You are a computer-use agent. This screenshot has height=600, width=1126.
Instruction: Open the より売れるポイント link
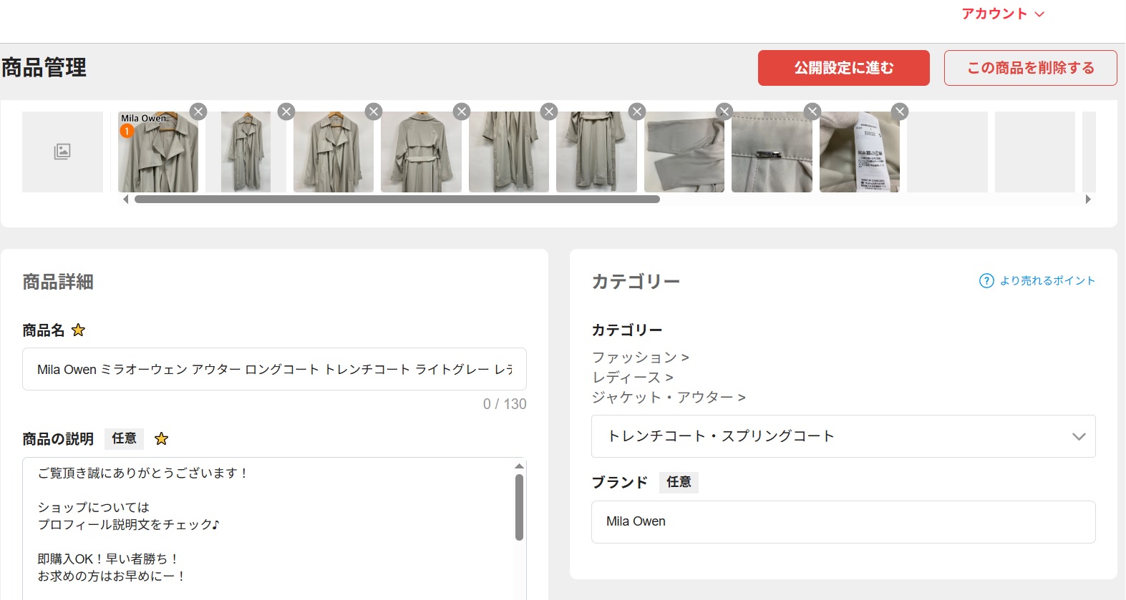(x=1047, y=281)
